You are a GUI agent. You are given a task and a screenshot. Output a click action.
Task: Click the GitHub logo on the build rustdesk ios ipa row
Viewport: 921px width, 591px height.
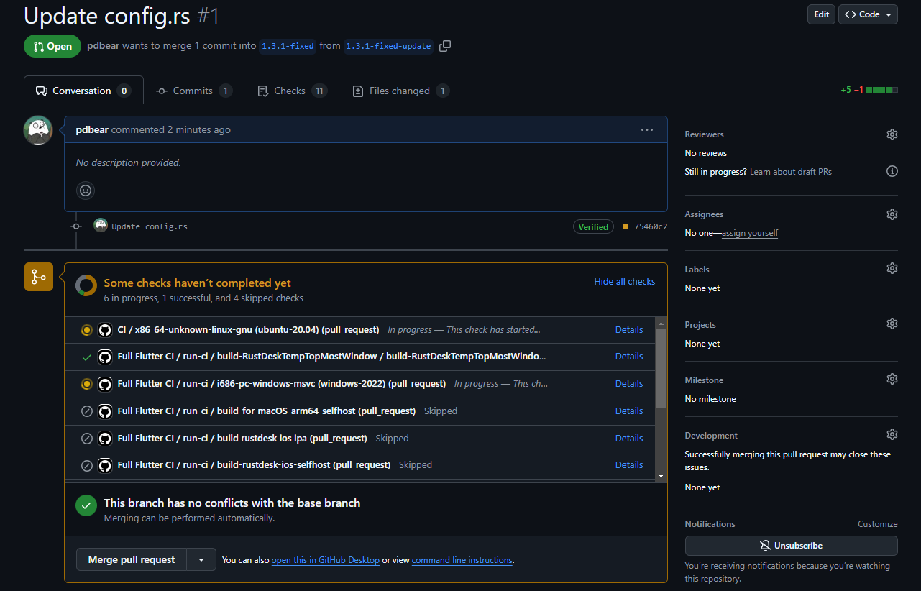pyautogui.click(x=105, y=439)
